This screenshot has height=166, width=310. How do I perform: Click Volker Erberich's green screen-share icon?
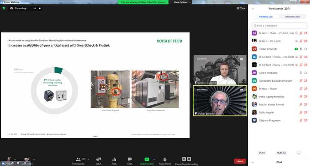[296, 49]
